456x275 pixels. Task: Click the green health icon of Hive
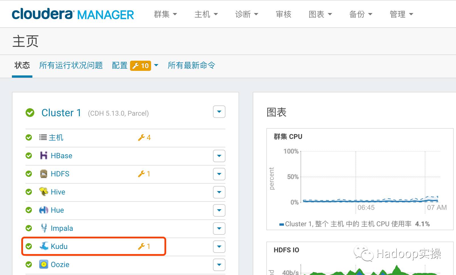point(29,192)
